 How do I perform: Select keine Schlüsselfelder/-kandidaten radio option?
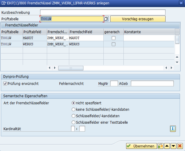coord(73,110)
